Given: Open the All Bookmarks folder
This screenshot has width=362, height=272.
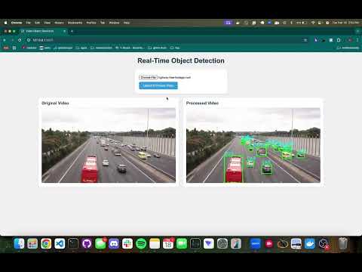Looking at the screenshot, I should click(x=348, y=48).
